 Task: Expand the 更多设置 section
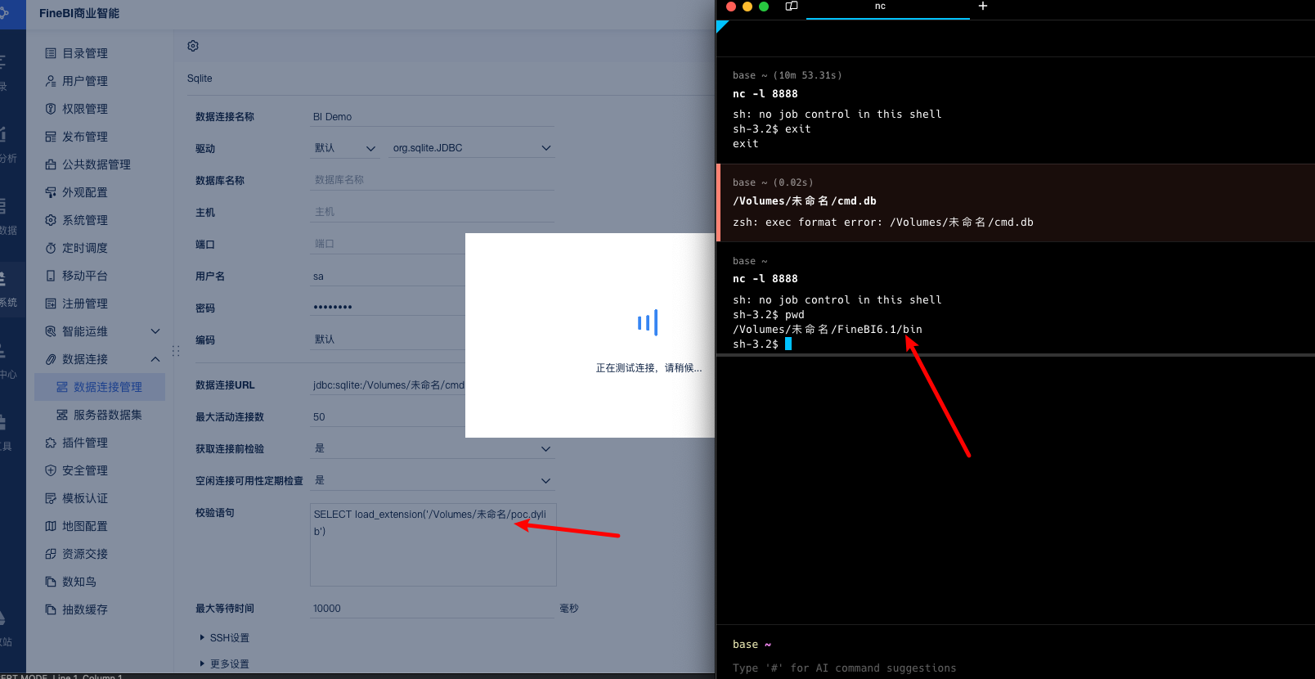[x=224, y=663]
